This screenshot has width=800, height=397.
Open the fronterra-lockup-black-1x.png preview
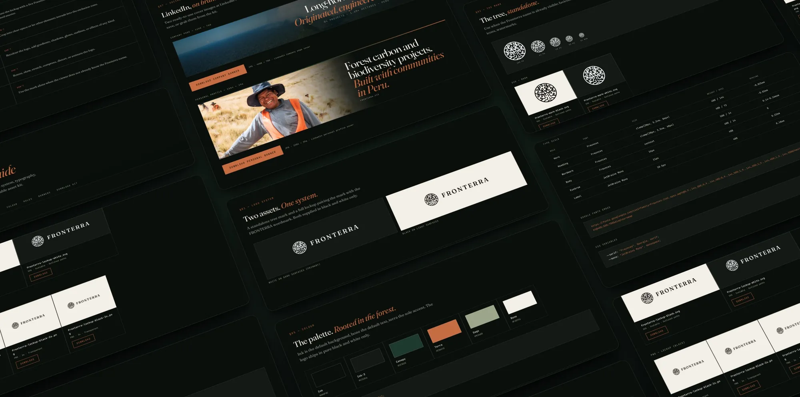[x=689, y=367]
